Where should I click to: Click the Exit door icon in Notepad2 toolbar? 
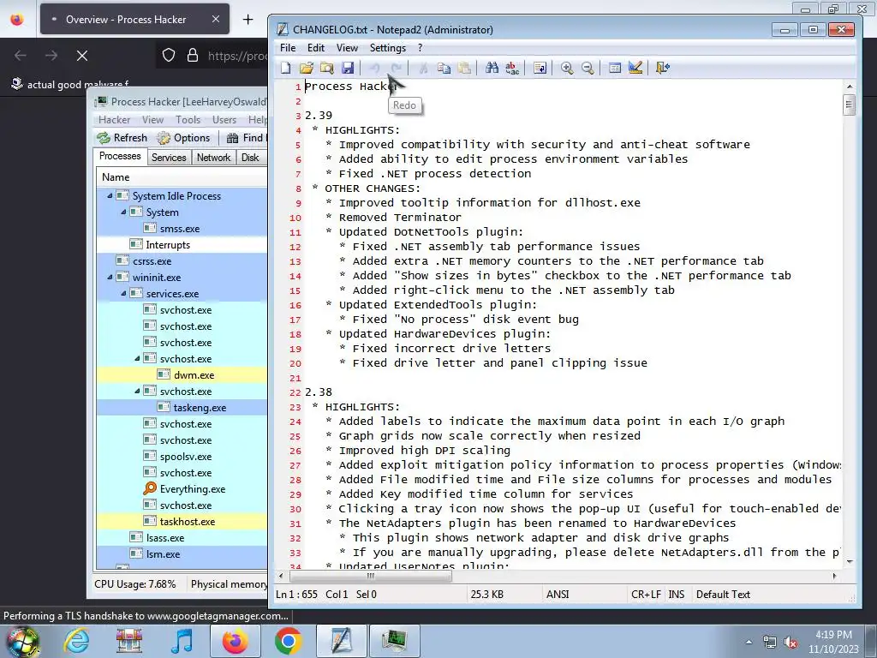point(662,68)
